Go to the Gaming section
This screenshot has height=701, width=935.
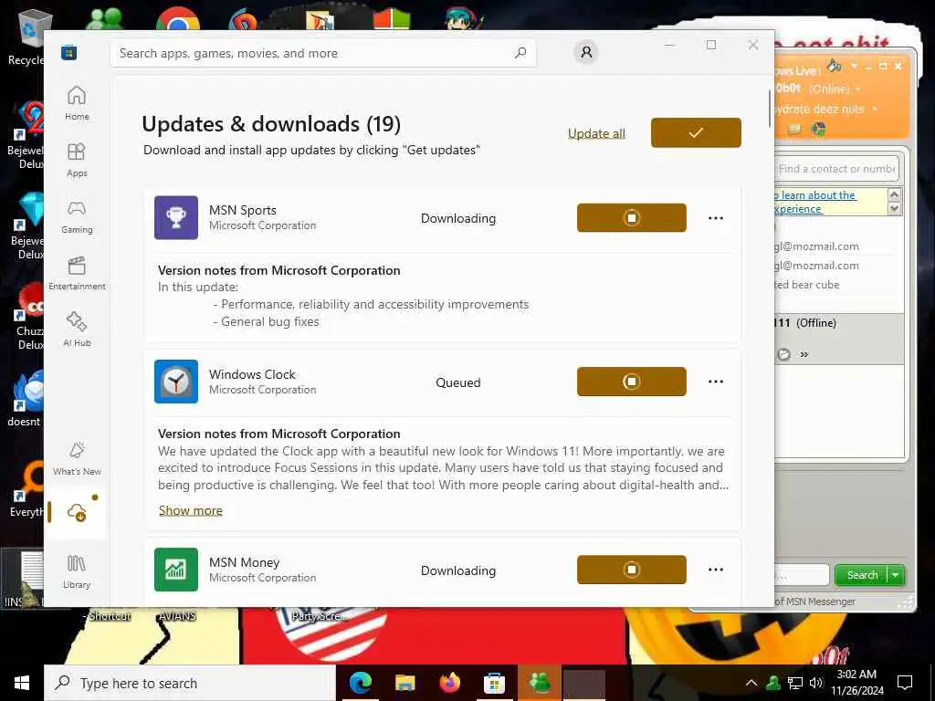[77, 216]
